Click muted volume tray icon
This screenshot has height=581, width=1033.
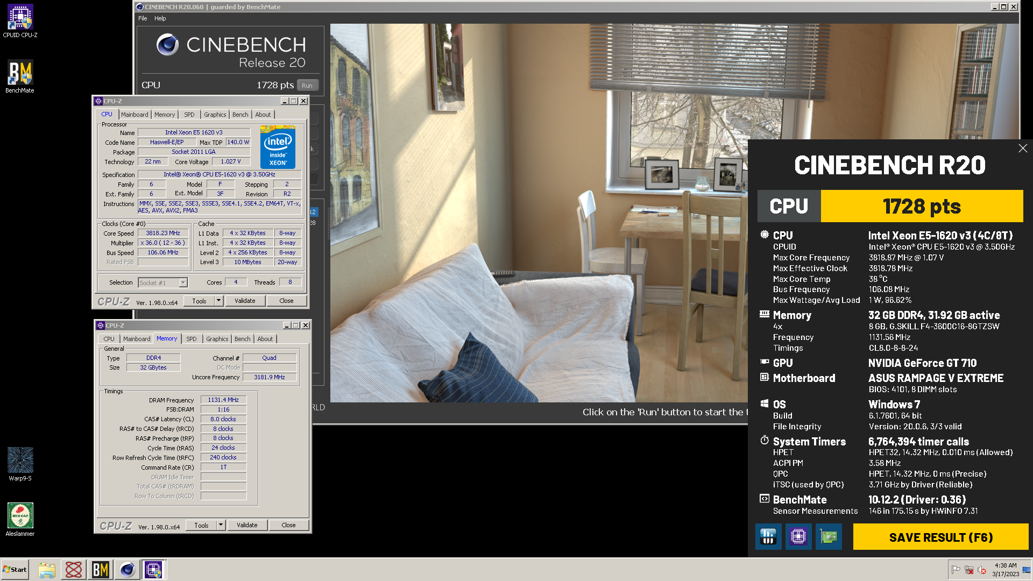point(982,570)
